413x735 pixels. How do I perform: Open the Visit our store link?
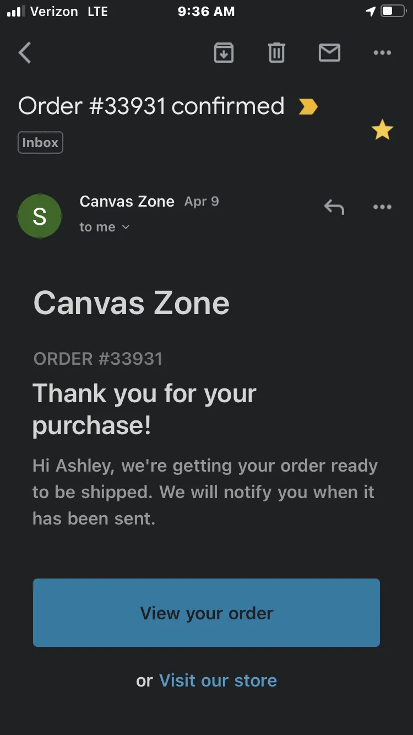[x=218, y=680]
